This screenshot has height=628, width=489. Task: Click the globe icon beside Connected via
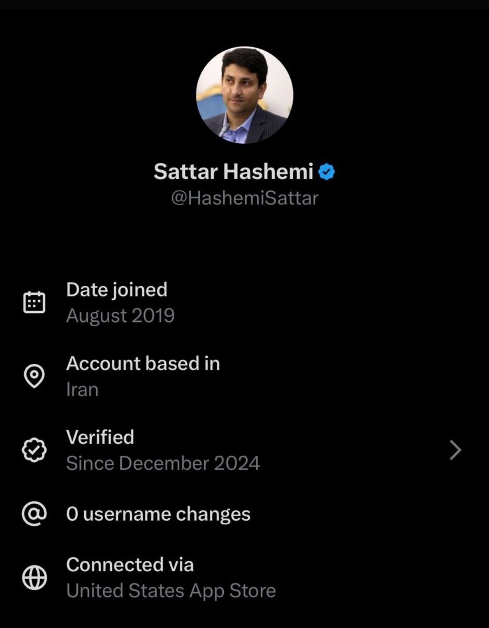click(34, 578)
